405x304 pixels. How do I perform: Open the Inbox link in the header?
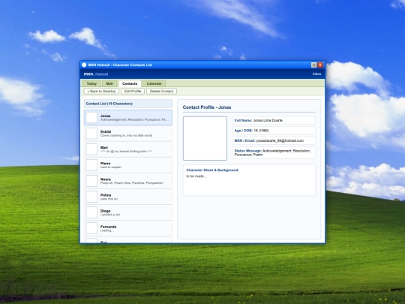click(x=316, y=74)
